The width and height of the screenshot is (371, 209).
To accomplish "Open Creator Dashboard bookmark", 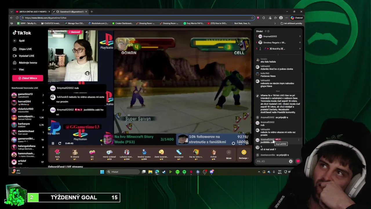I will tap(122, 23).
